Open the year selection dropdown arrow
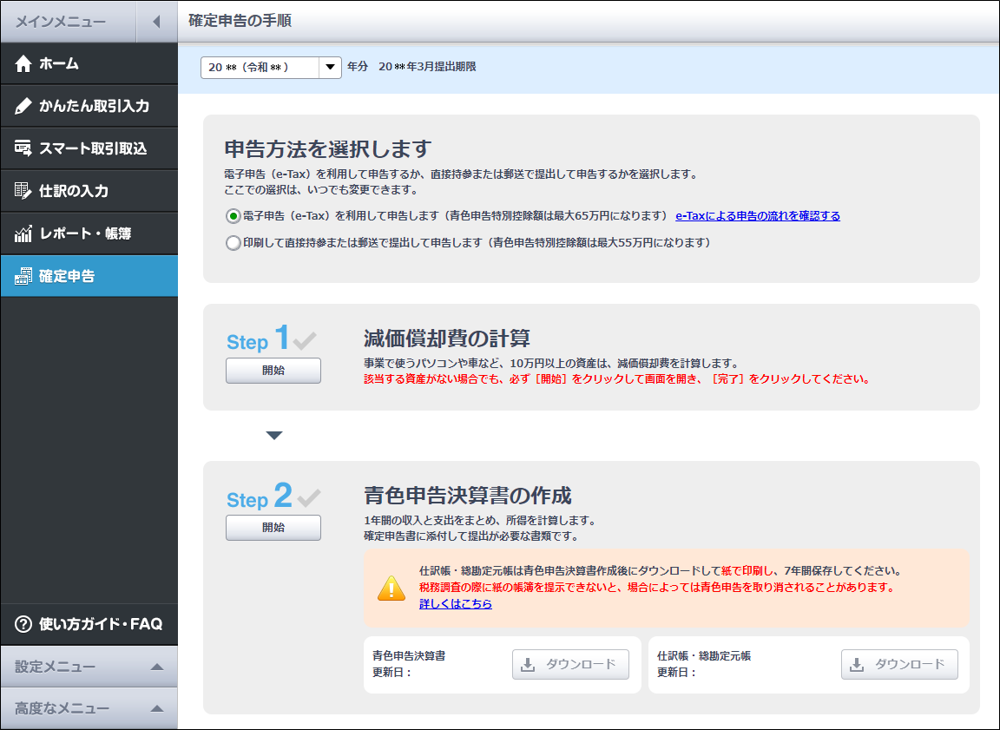Viewport: 1000px width, 730px height. pyautogui.click(x=331, y=67)
